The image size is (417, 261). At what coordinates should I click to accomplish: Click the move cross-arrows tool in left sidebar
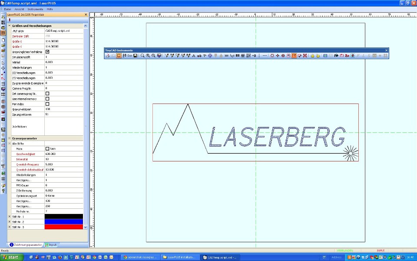click(3, 68)
